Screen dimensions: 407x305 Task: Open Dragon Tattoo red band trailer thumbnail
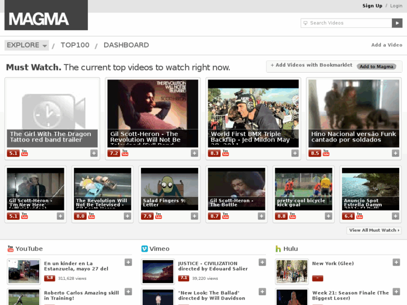point(52,114)
